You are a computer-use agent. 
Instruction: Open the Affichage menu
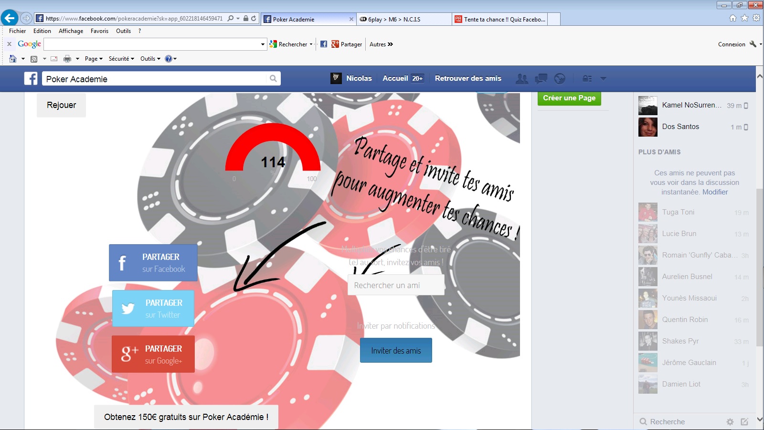pyautogui.click(x=71, y=31)
